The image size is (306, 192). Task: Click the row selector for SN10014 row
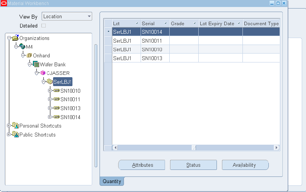(108, 32)
